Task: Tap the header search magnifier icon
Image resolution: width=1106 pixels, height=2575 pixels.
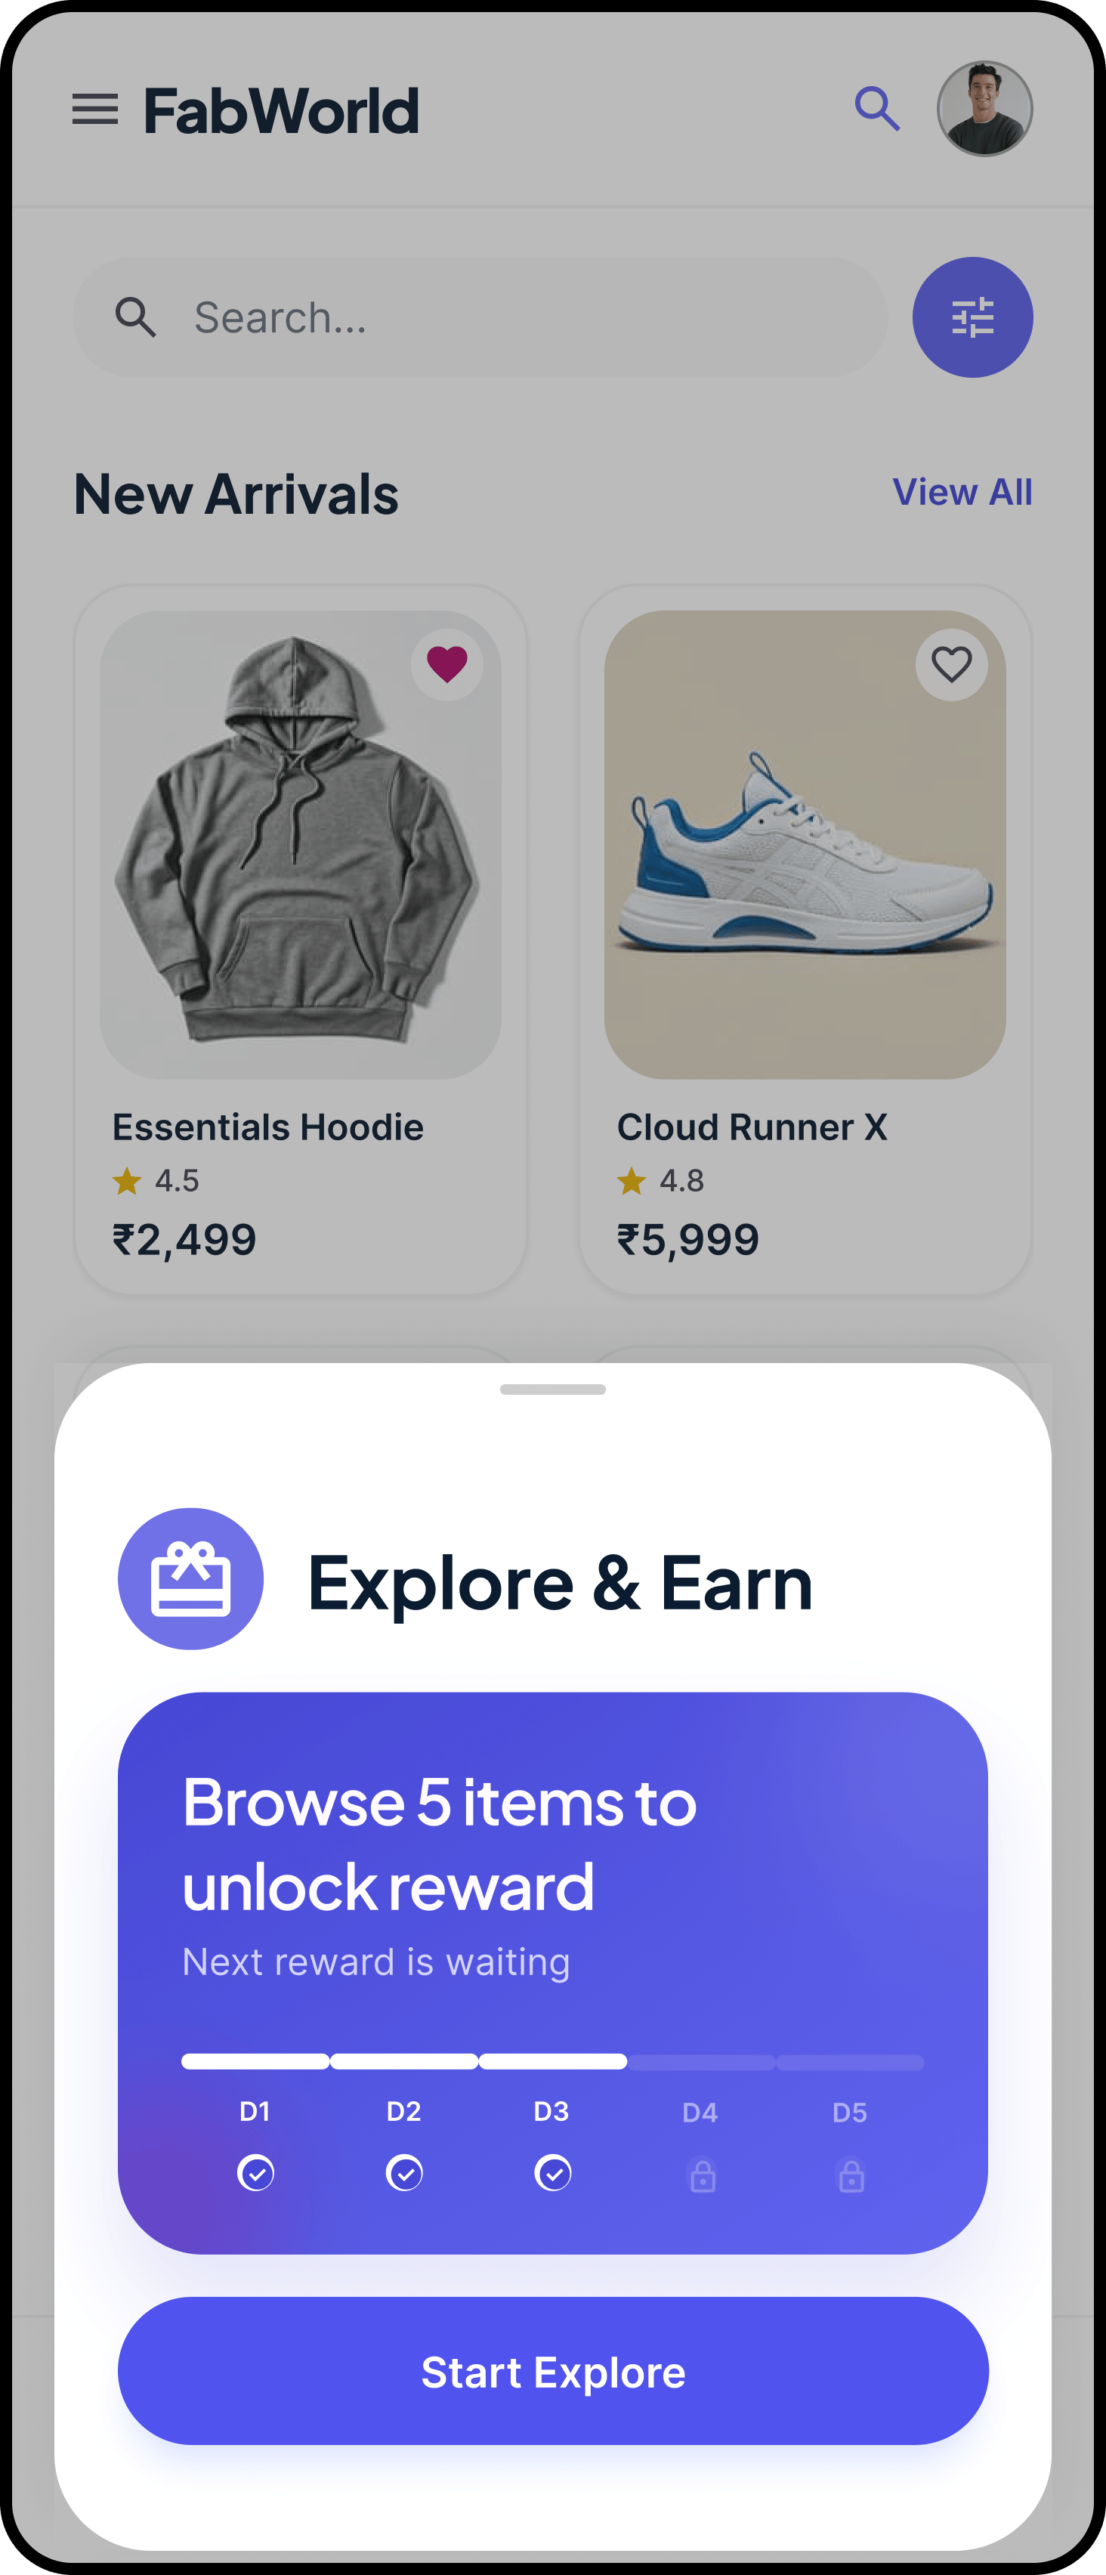Action: click(x=877, y=109)
